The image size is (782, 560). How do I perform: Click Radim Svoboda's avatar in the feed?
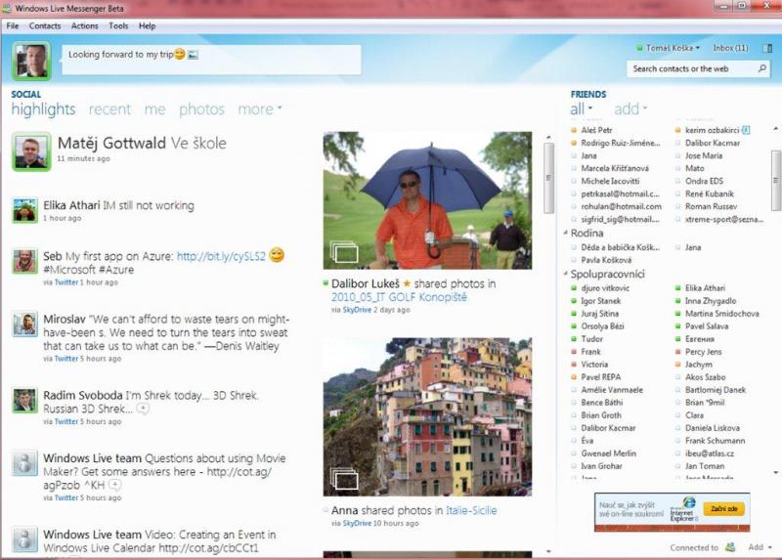[25, 401]
